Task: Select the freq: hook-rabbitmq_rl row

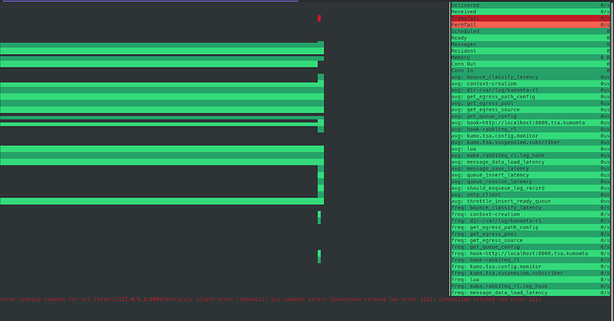Action: tap(530, 260)
